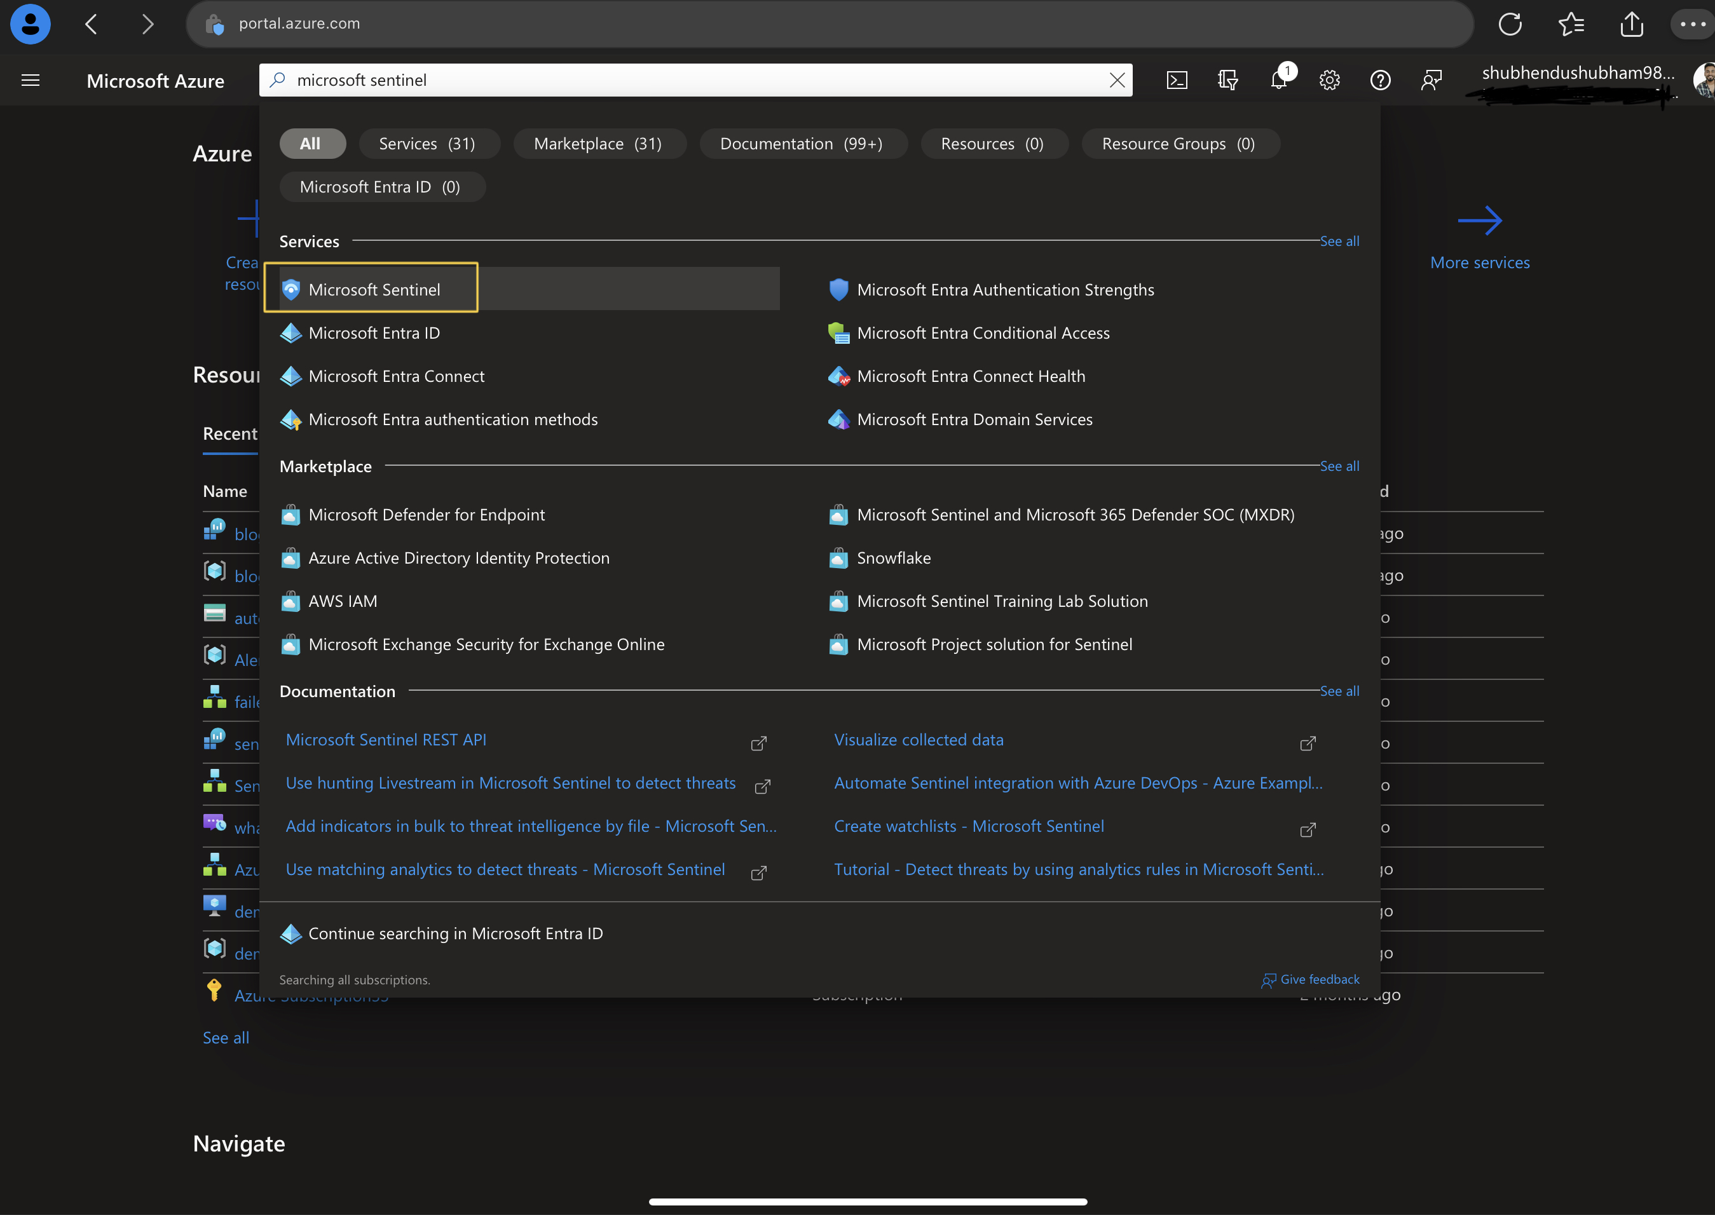Go to Microsoft Azure home title

pos(156,81)
